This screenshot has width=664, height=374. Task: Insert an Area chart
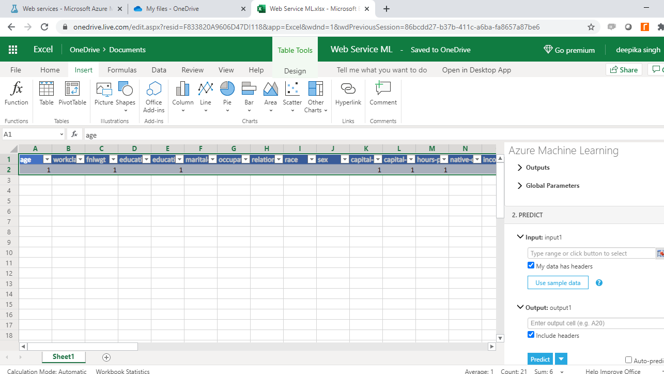(271, 96)
